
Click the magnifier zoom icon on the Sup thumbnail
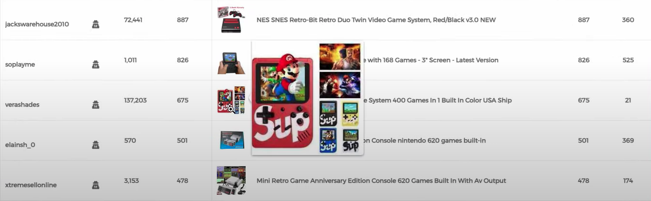pyautogui.click(x=231, y=110)
